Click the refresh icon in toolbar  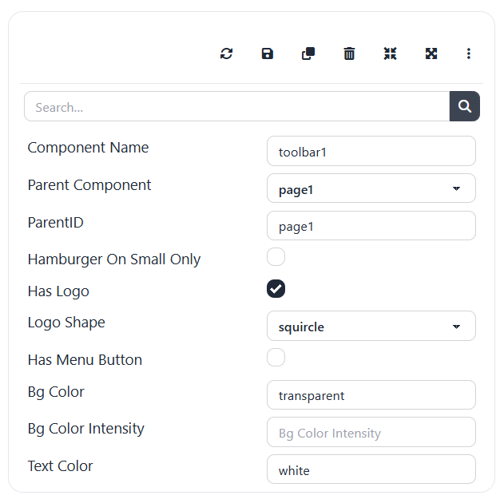click(227, 53)
